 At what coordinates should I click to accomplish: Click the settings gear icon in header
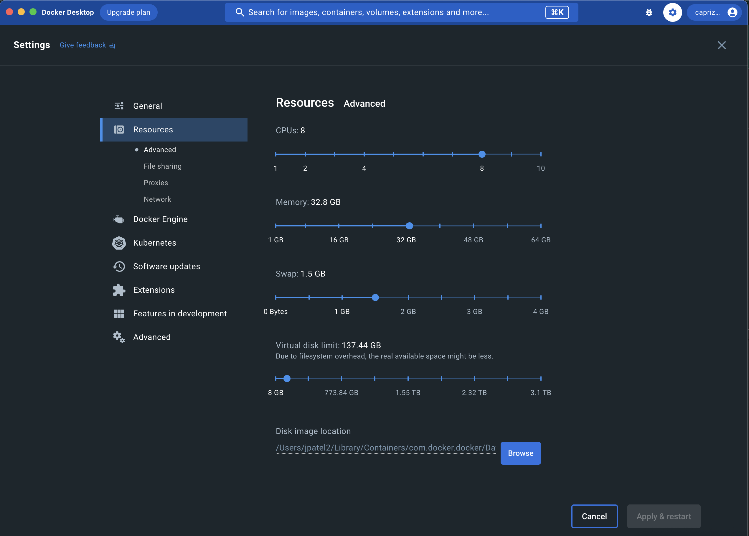(672, 13)
